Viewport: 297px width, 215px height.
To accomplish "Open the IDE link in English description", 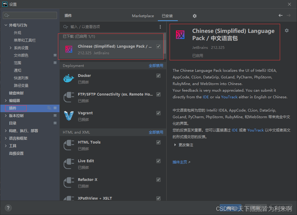I will 206,97.
